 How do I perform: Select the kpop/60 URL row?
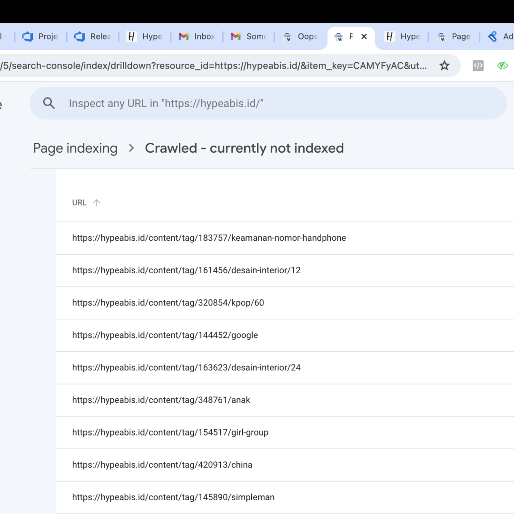285,303
